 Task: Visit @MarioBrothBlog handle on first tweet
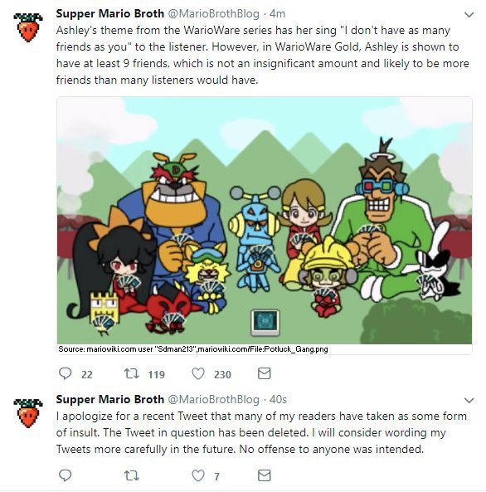pyautogui.click(x=214, y=14)
